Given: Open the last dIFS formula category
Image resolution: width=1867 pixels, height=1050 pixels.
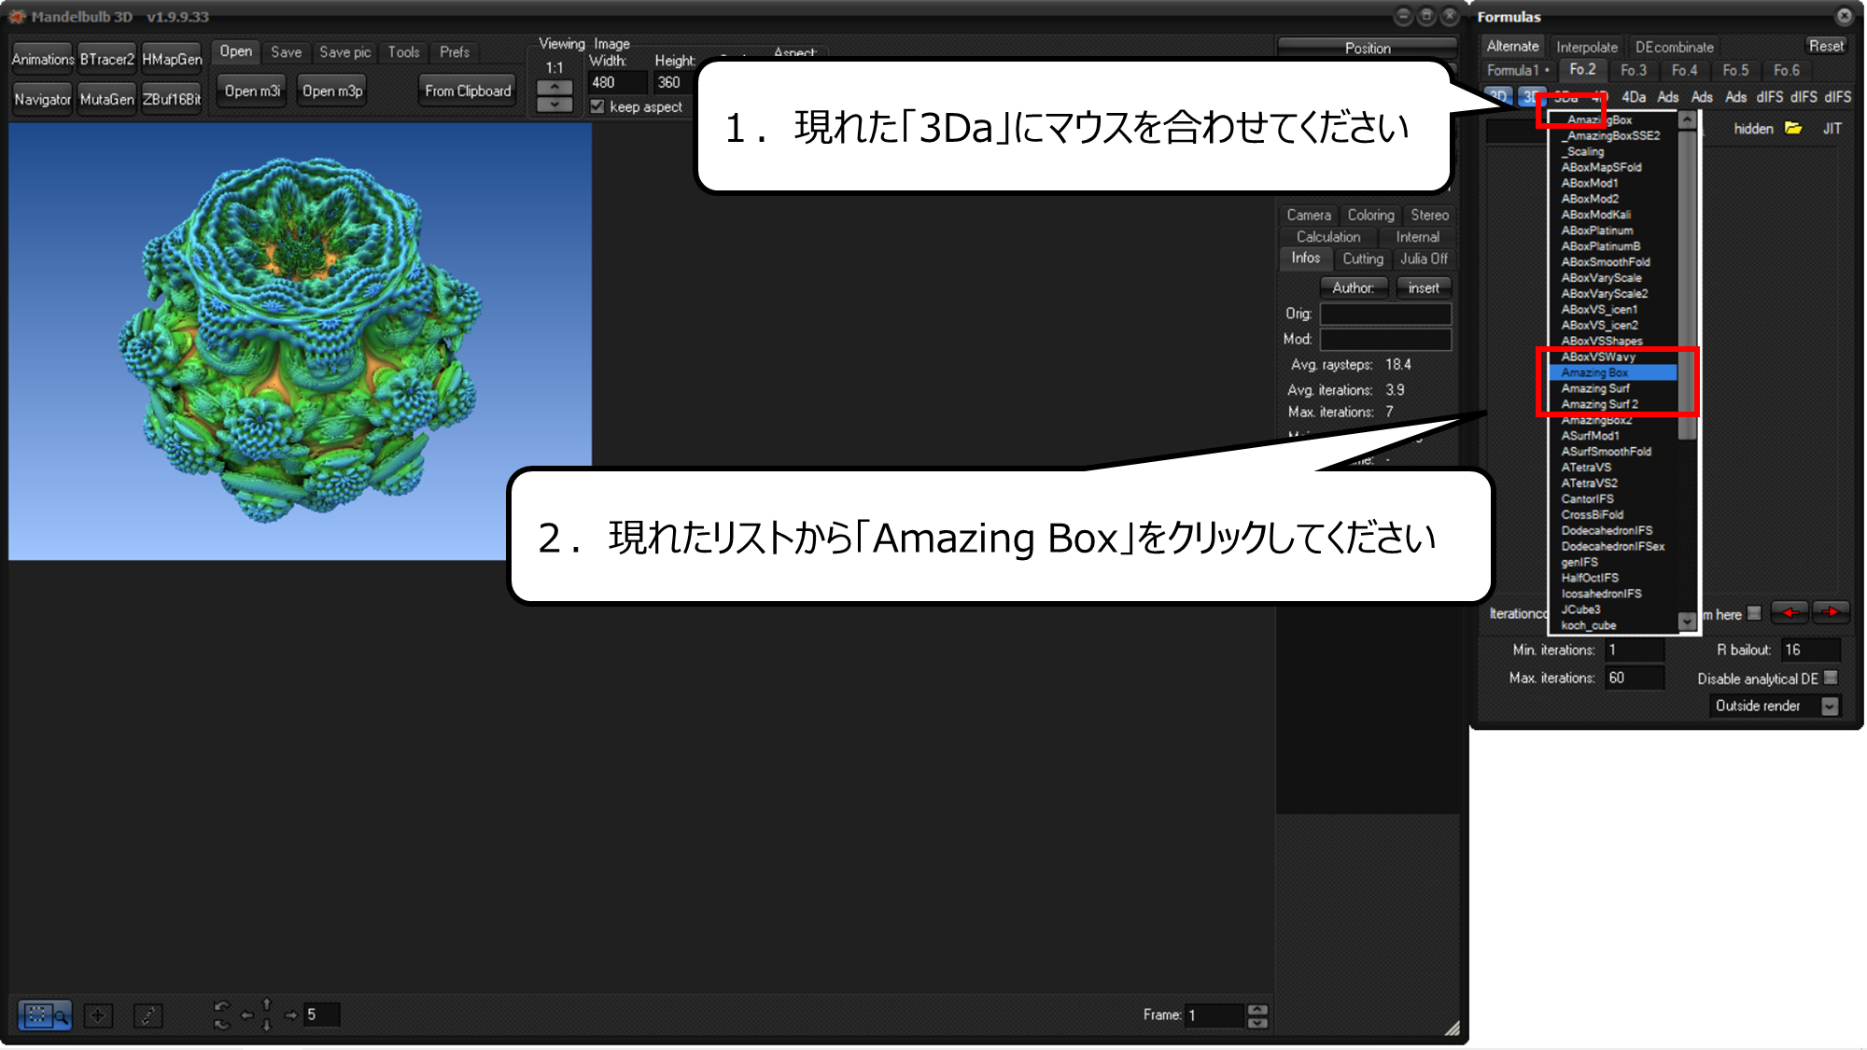Looking at the screenshot, I should point(1838,97).
